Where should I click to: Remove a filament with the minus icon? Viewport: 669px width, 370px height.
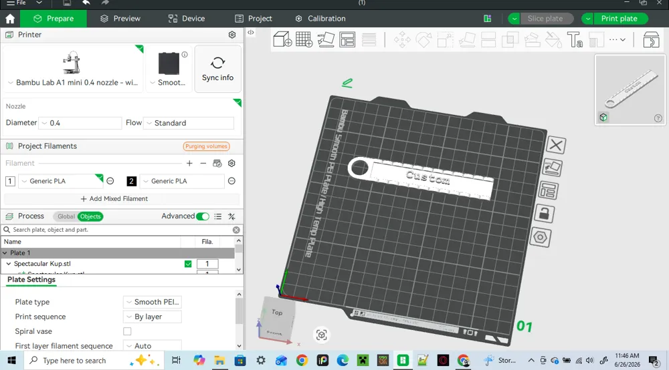pos(203,163)
